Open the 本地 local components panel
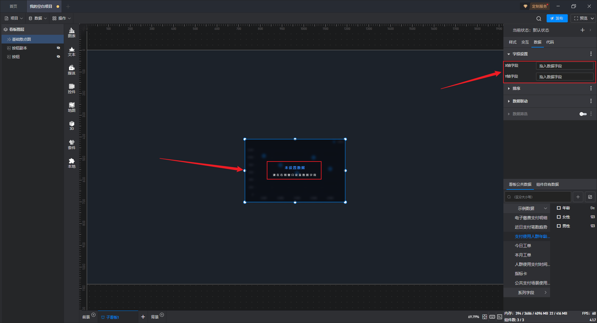This screenshot has height=323, width=597. pos(72,163)
